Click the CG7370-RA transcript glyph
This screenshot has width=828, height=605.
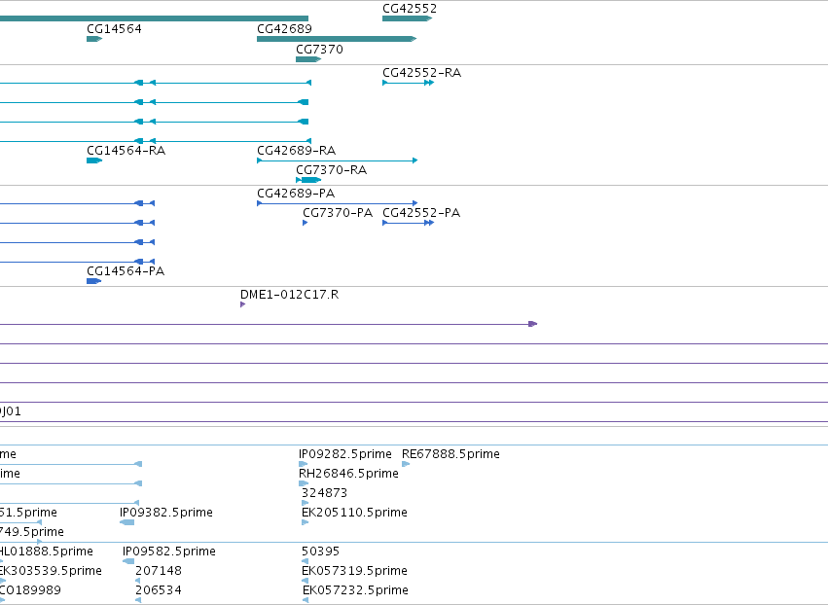click(x=308, y=180)
